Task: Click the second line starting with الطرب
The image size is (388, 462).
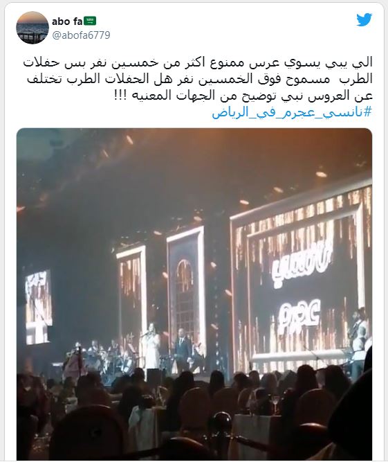Action: click(200, 80)
